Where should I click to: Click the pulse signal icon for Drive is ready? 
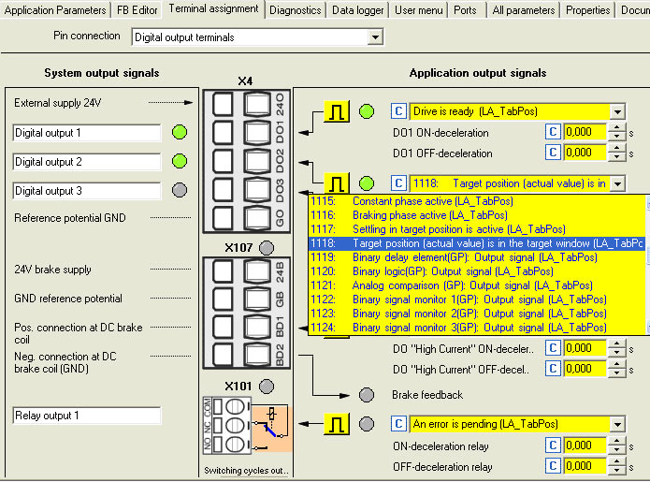(x=337, y=112)
